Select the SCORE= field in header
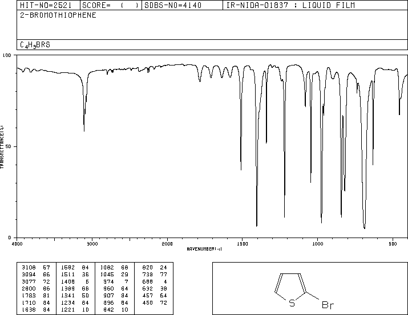The image size is (408, 315). (x=111, y=5)
